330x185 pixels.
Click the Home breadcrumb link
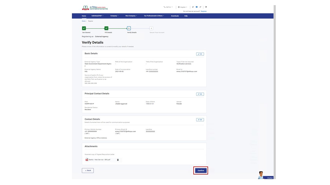(x=84, y=21)
